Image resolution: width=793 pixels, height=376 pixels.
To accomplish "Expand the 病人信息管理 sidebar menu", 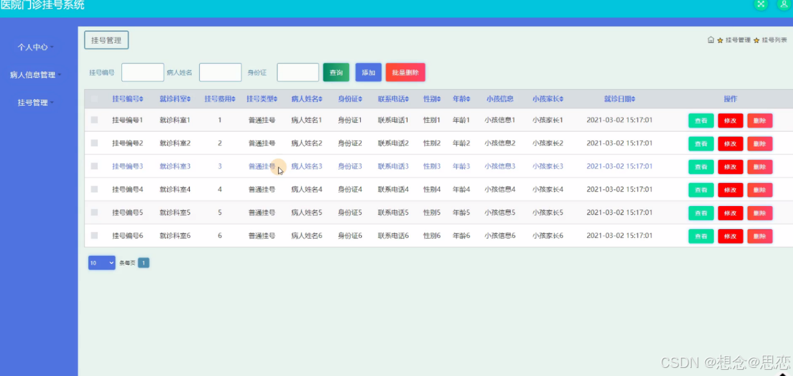I will pyautogui.click(x=35, y=75).
